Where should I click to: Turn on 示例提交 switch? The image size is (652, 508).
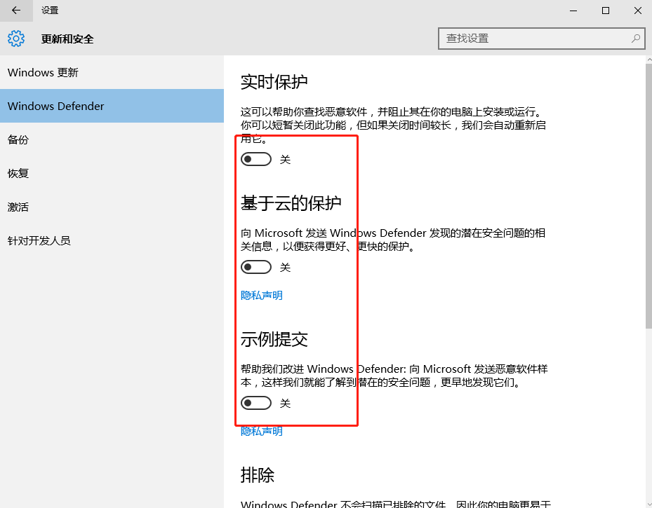255,403
